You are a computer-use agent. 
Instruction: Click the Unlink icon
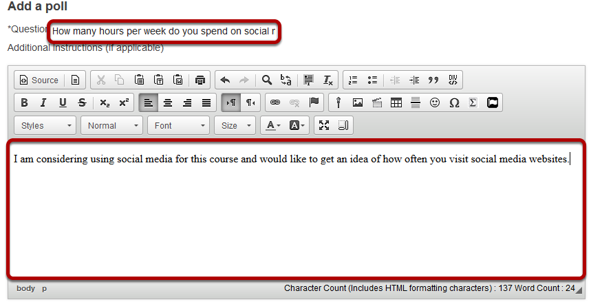click(x=294, y=103)
